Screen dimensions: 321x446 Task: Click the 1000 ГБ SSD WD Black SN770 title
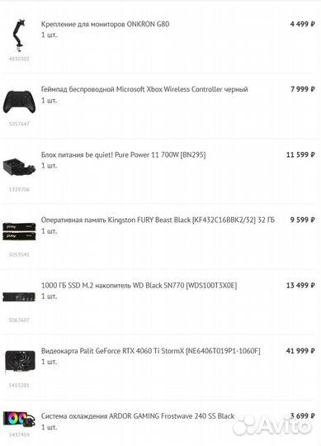(x=139, y=285)
